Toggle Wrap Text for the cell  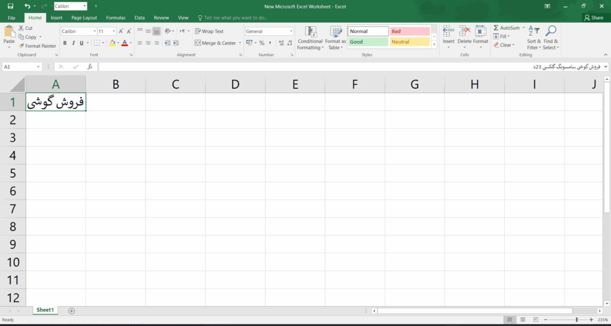208,31
